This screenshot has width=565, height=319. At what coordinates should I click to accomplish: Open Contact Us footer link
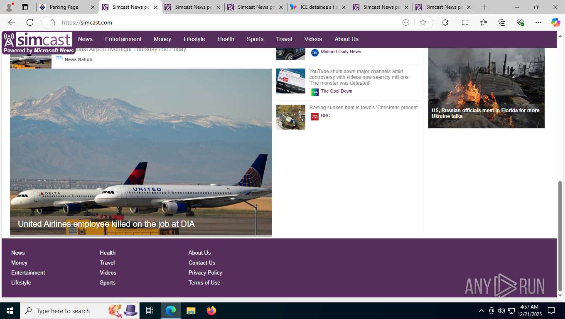pos(202,263)
